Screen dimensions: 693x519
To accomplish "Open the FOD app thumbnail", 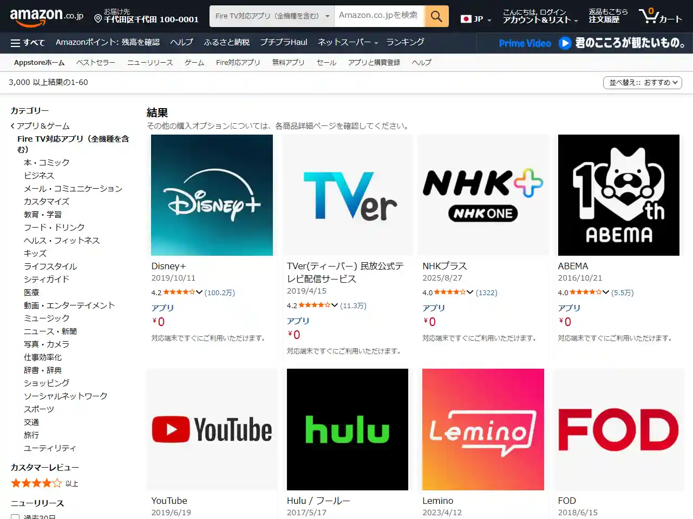I will pos(619,430).
